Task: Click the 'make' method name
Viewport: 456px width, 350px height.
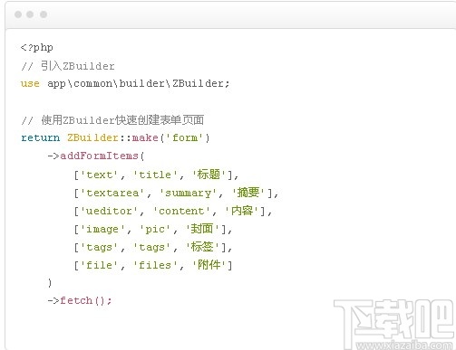Action: 145,137
